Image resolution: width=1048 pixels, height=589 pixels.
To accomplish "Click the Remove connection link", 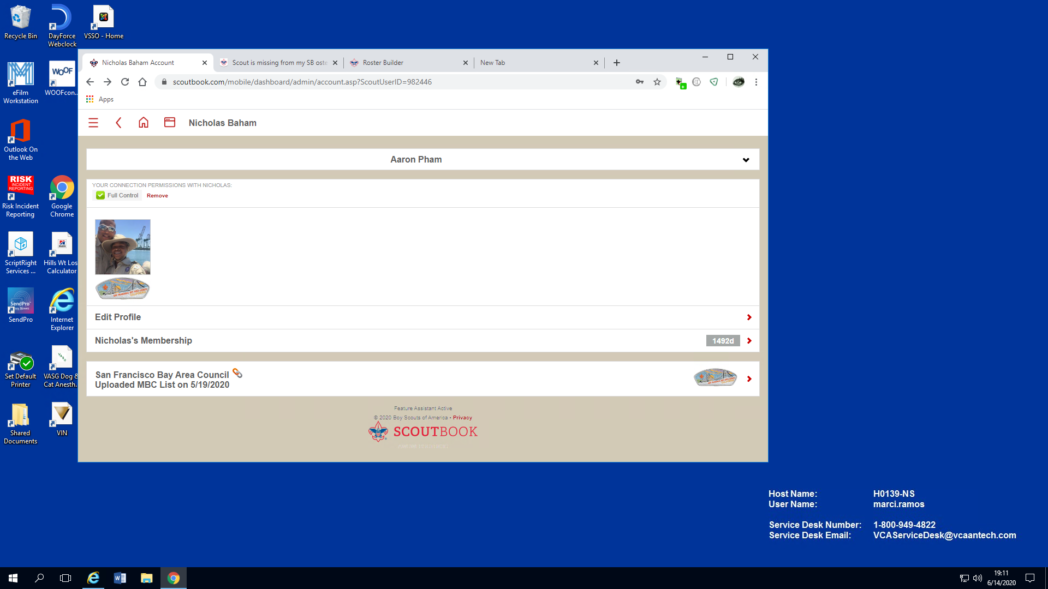I will [157, 196].
